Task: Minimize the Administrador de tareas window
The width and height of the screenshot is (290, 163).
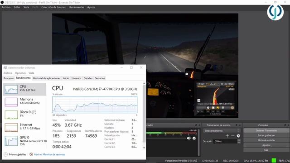Action: pos(122,67)
